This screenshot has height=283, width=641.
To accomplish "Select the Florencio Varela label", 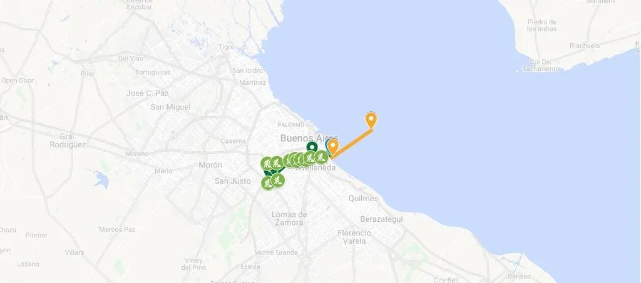I will [354, 237].
